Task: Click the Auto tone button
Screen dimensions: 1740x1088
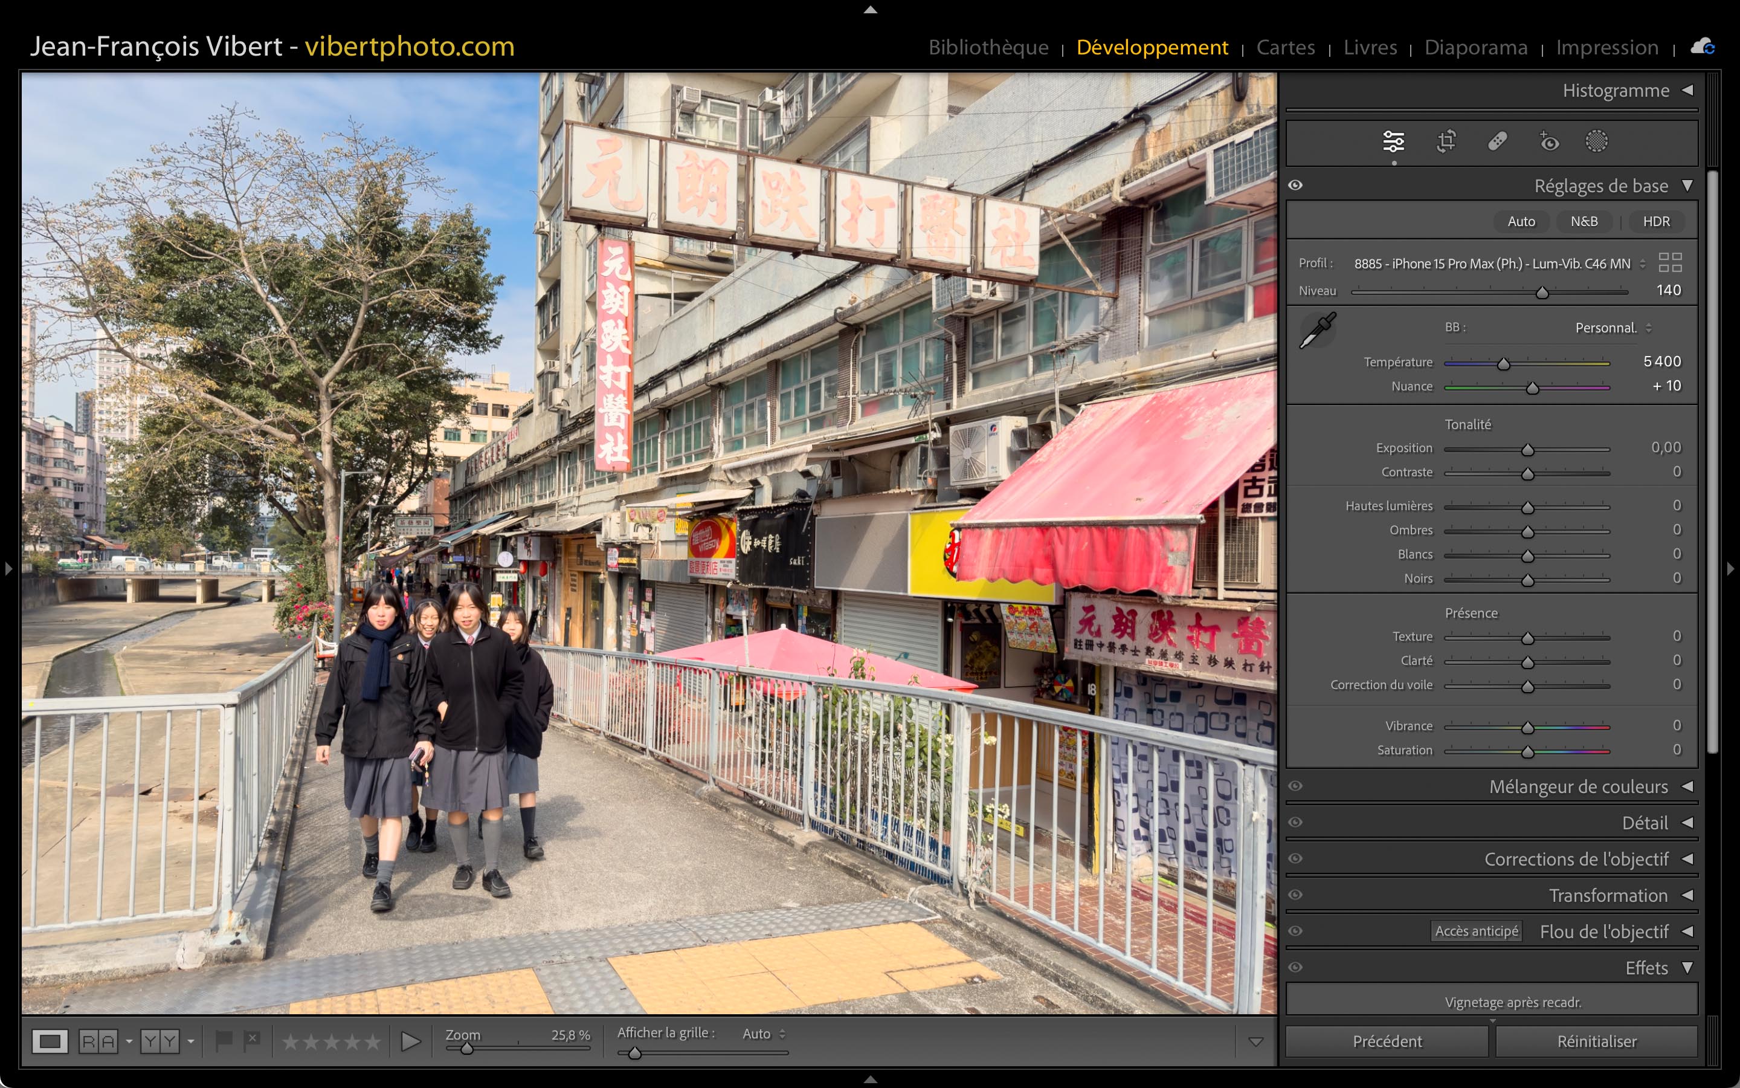Action: (x=1521, y=222)
